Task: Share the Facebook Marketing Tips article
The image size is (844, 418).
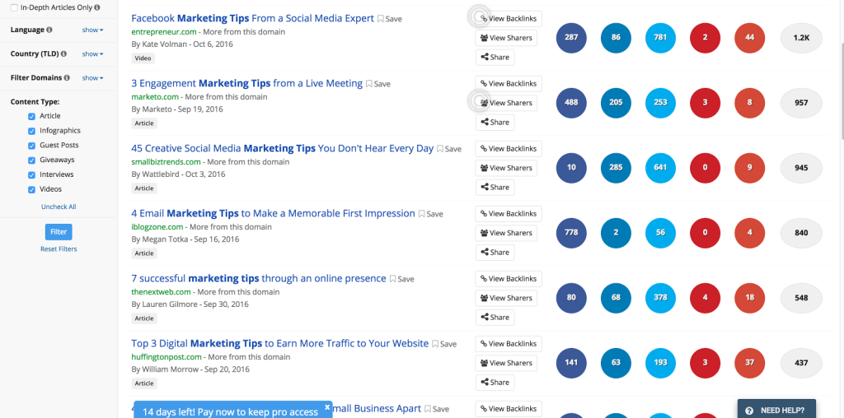Action: [x=495, y=58]
